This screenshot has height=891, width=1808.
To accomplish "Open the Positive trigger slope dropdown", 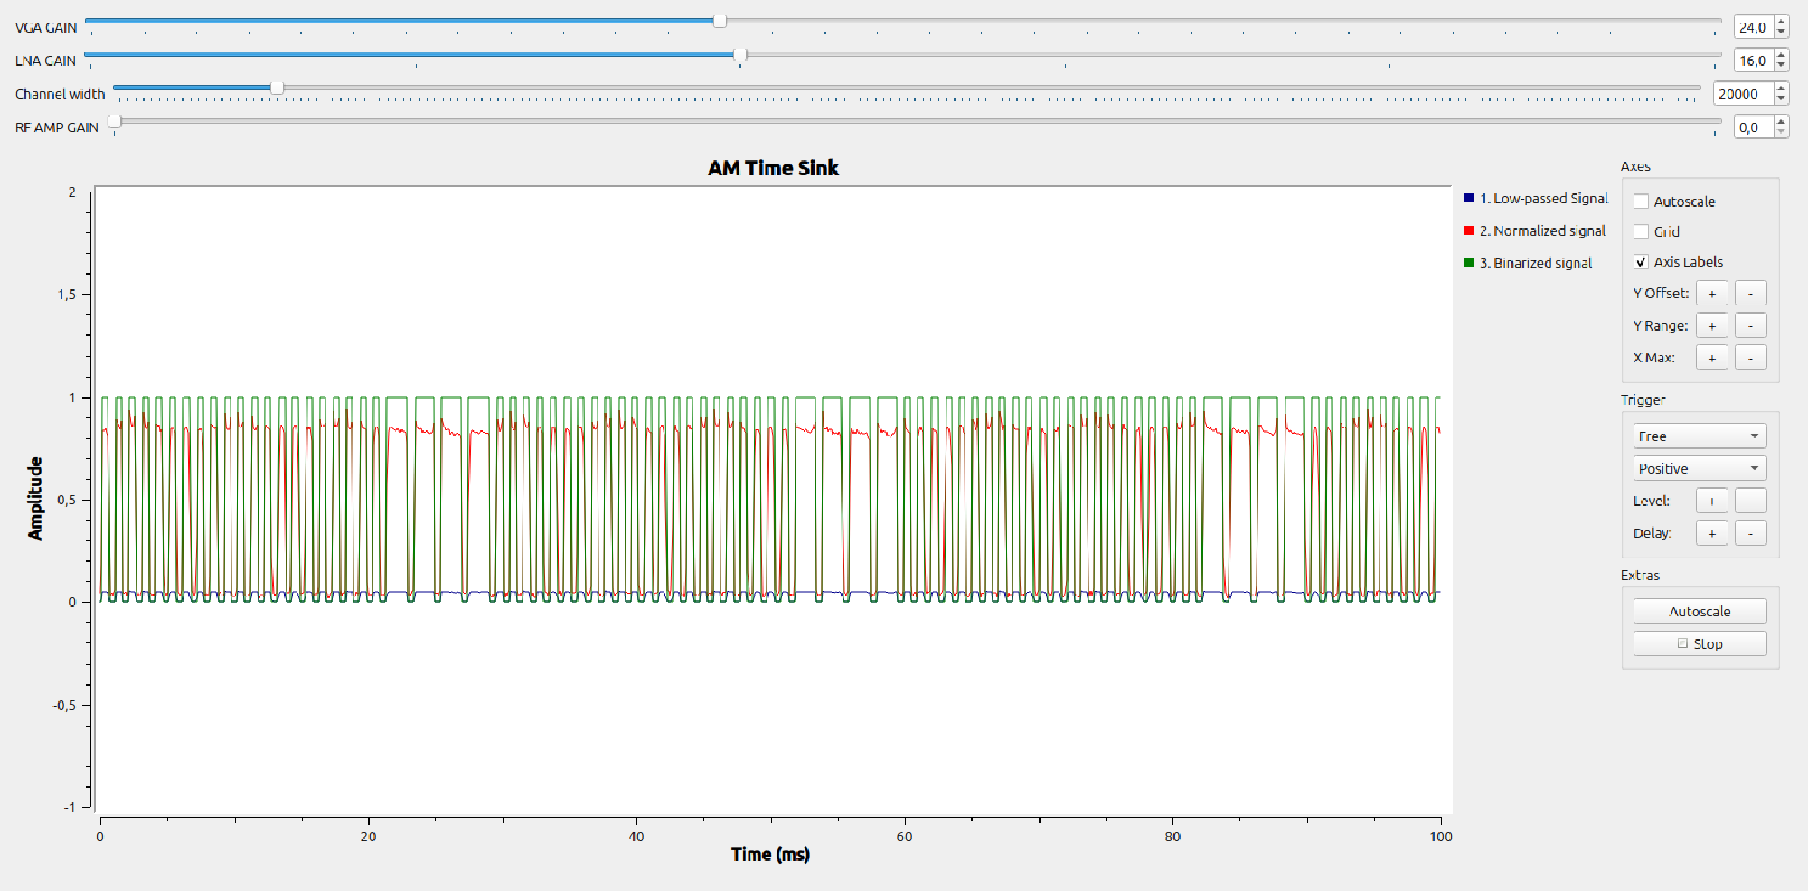I will click(x=1700, y=467).
